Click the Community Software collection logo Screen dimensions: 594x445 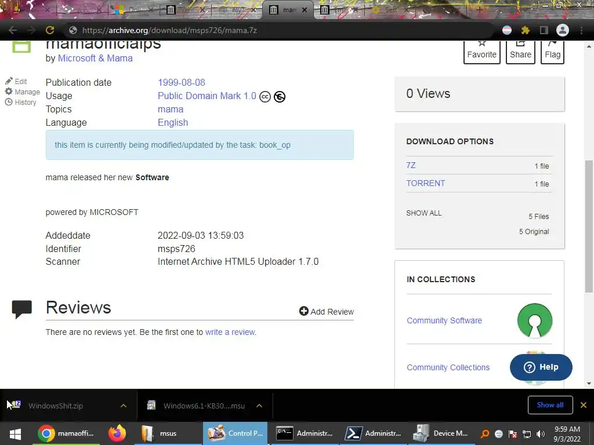(x=534, y=320)
